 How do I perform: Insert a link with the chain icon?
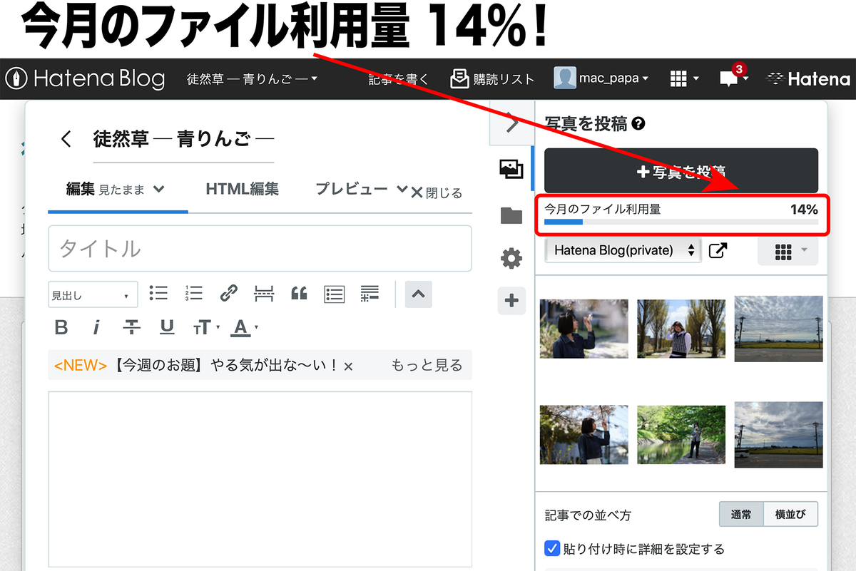point(228,293)
